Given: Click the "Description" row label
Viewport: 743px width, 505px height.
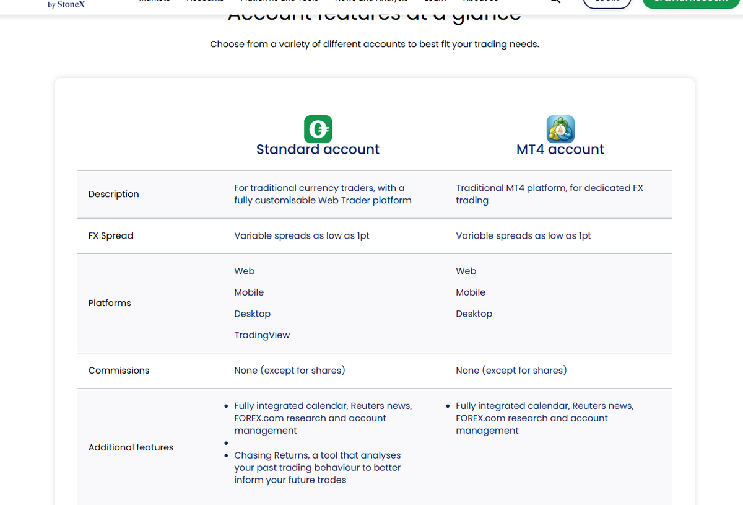Looking at the screenshot, I should coord(113,194).
